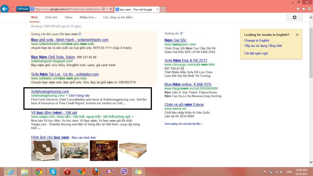
Task: Refresh the page with reload icon
Action: coord(111,9)
